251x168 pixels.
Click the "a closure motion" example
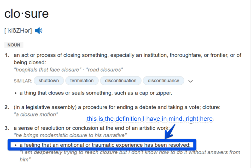pos(36,115)
